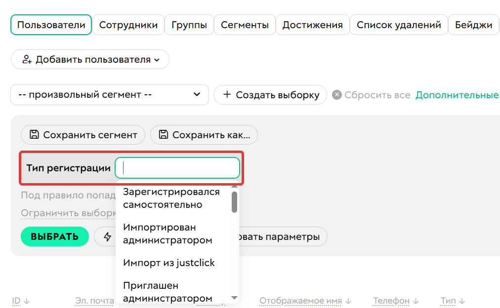This screenshot has height=308, width=500.
Task: Click the floppy disk icon in Сохранить сегмент
Action: tap(34, 135)
